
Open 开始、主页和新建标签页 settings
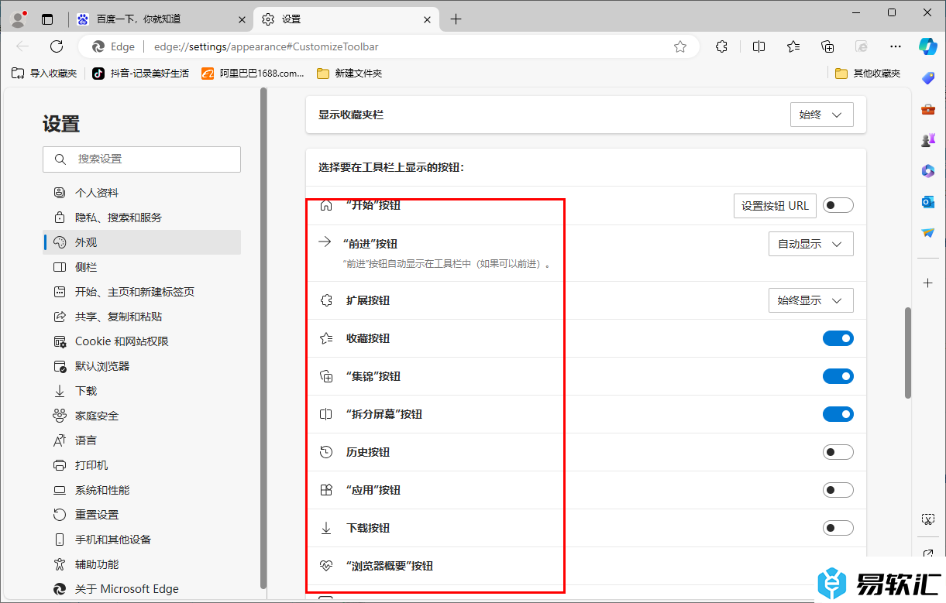(142, 292)
